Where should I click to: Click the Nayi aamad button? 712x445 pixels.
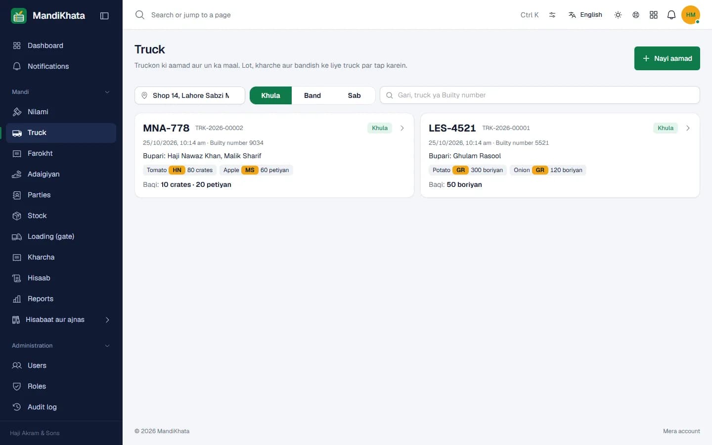pyautogui.click(x=667, y=58)
